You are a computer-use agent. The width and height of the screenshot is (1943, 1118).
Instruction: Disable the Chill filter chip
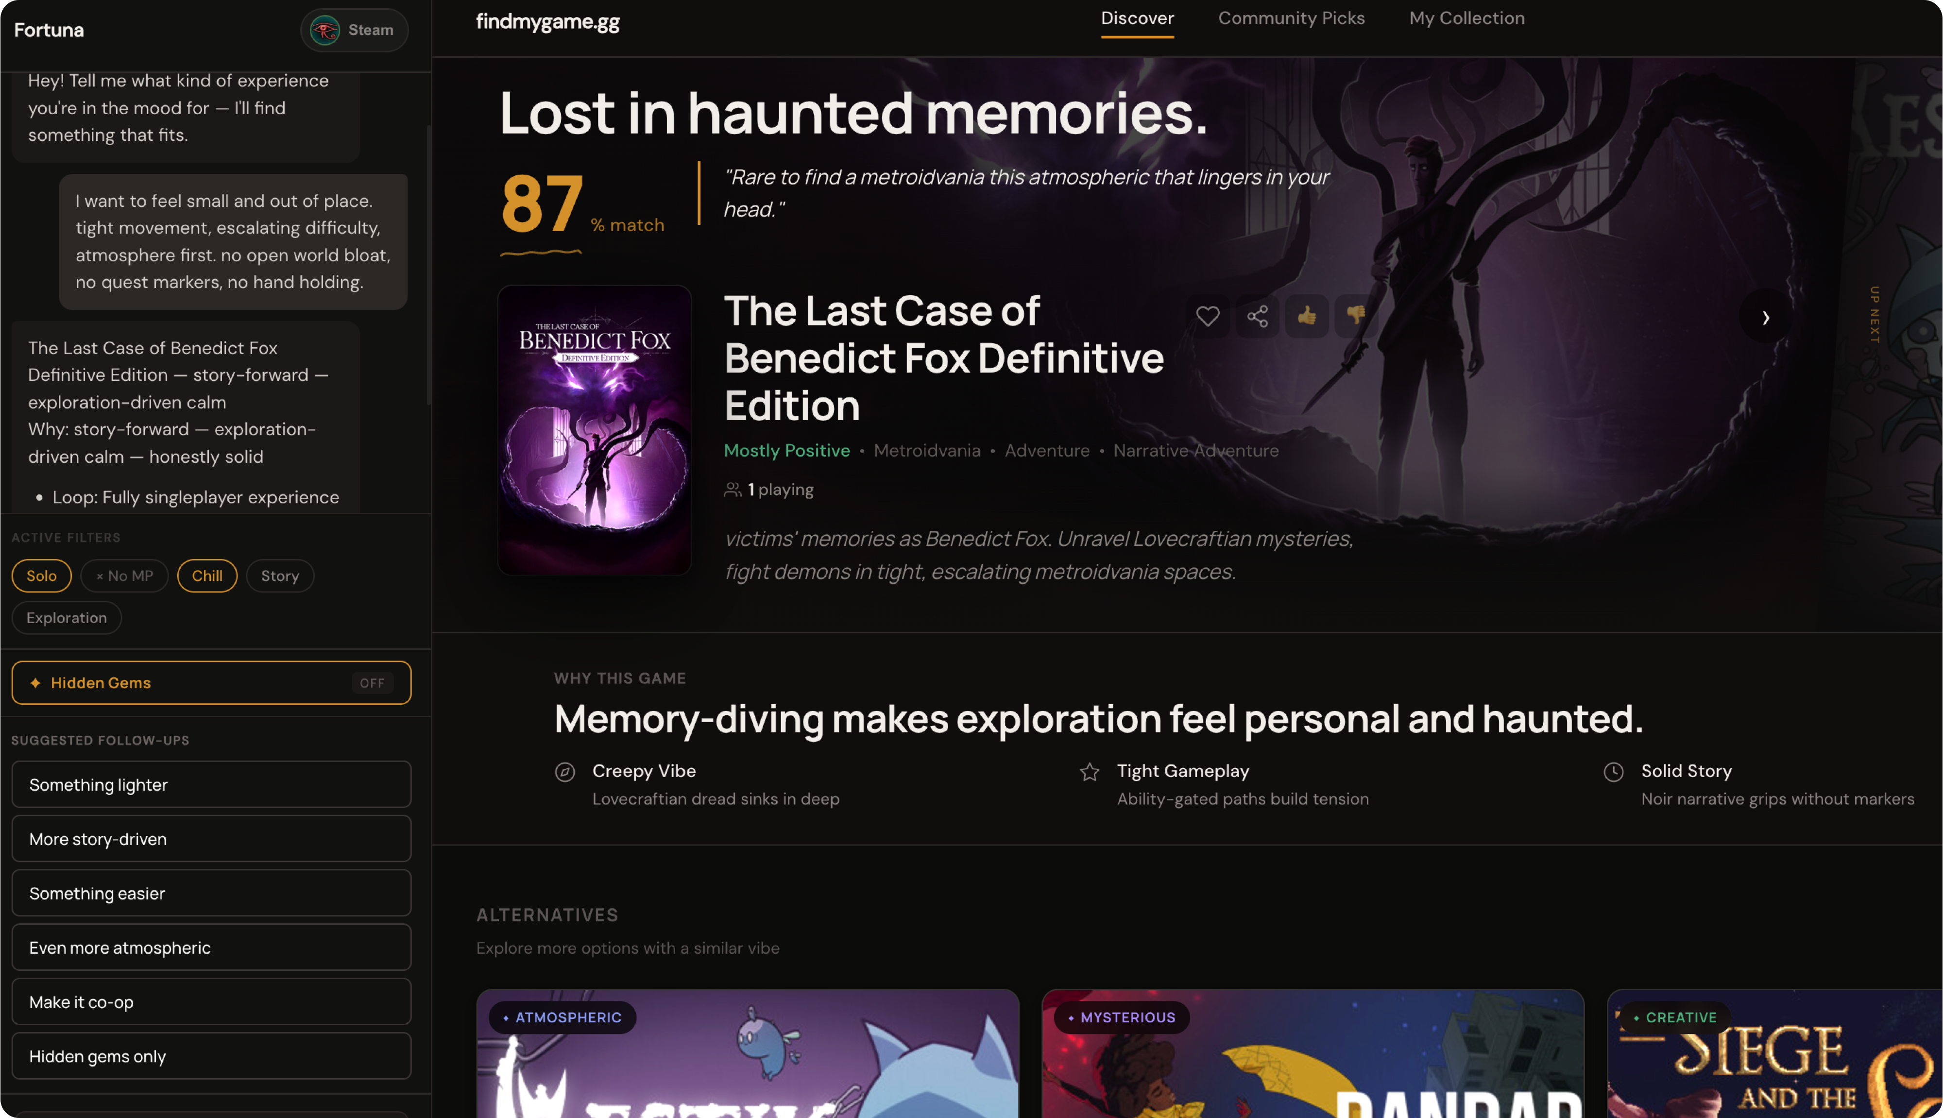(x=207, y=576)
